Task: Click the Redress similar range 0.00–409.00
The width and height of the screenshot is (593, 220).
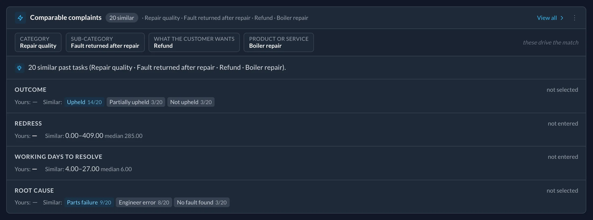Action: coord(84,135)
